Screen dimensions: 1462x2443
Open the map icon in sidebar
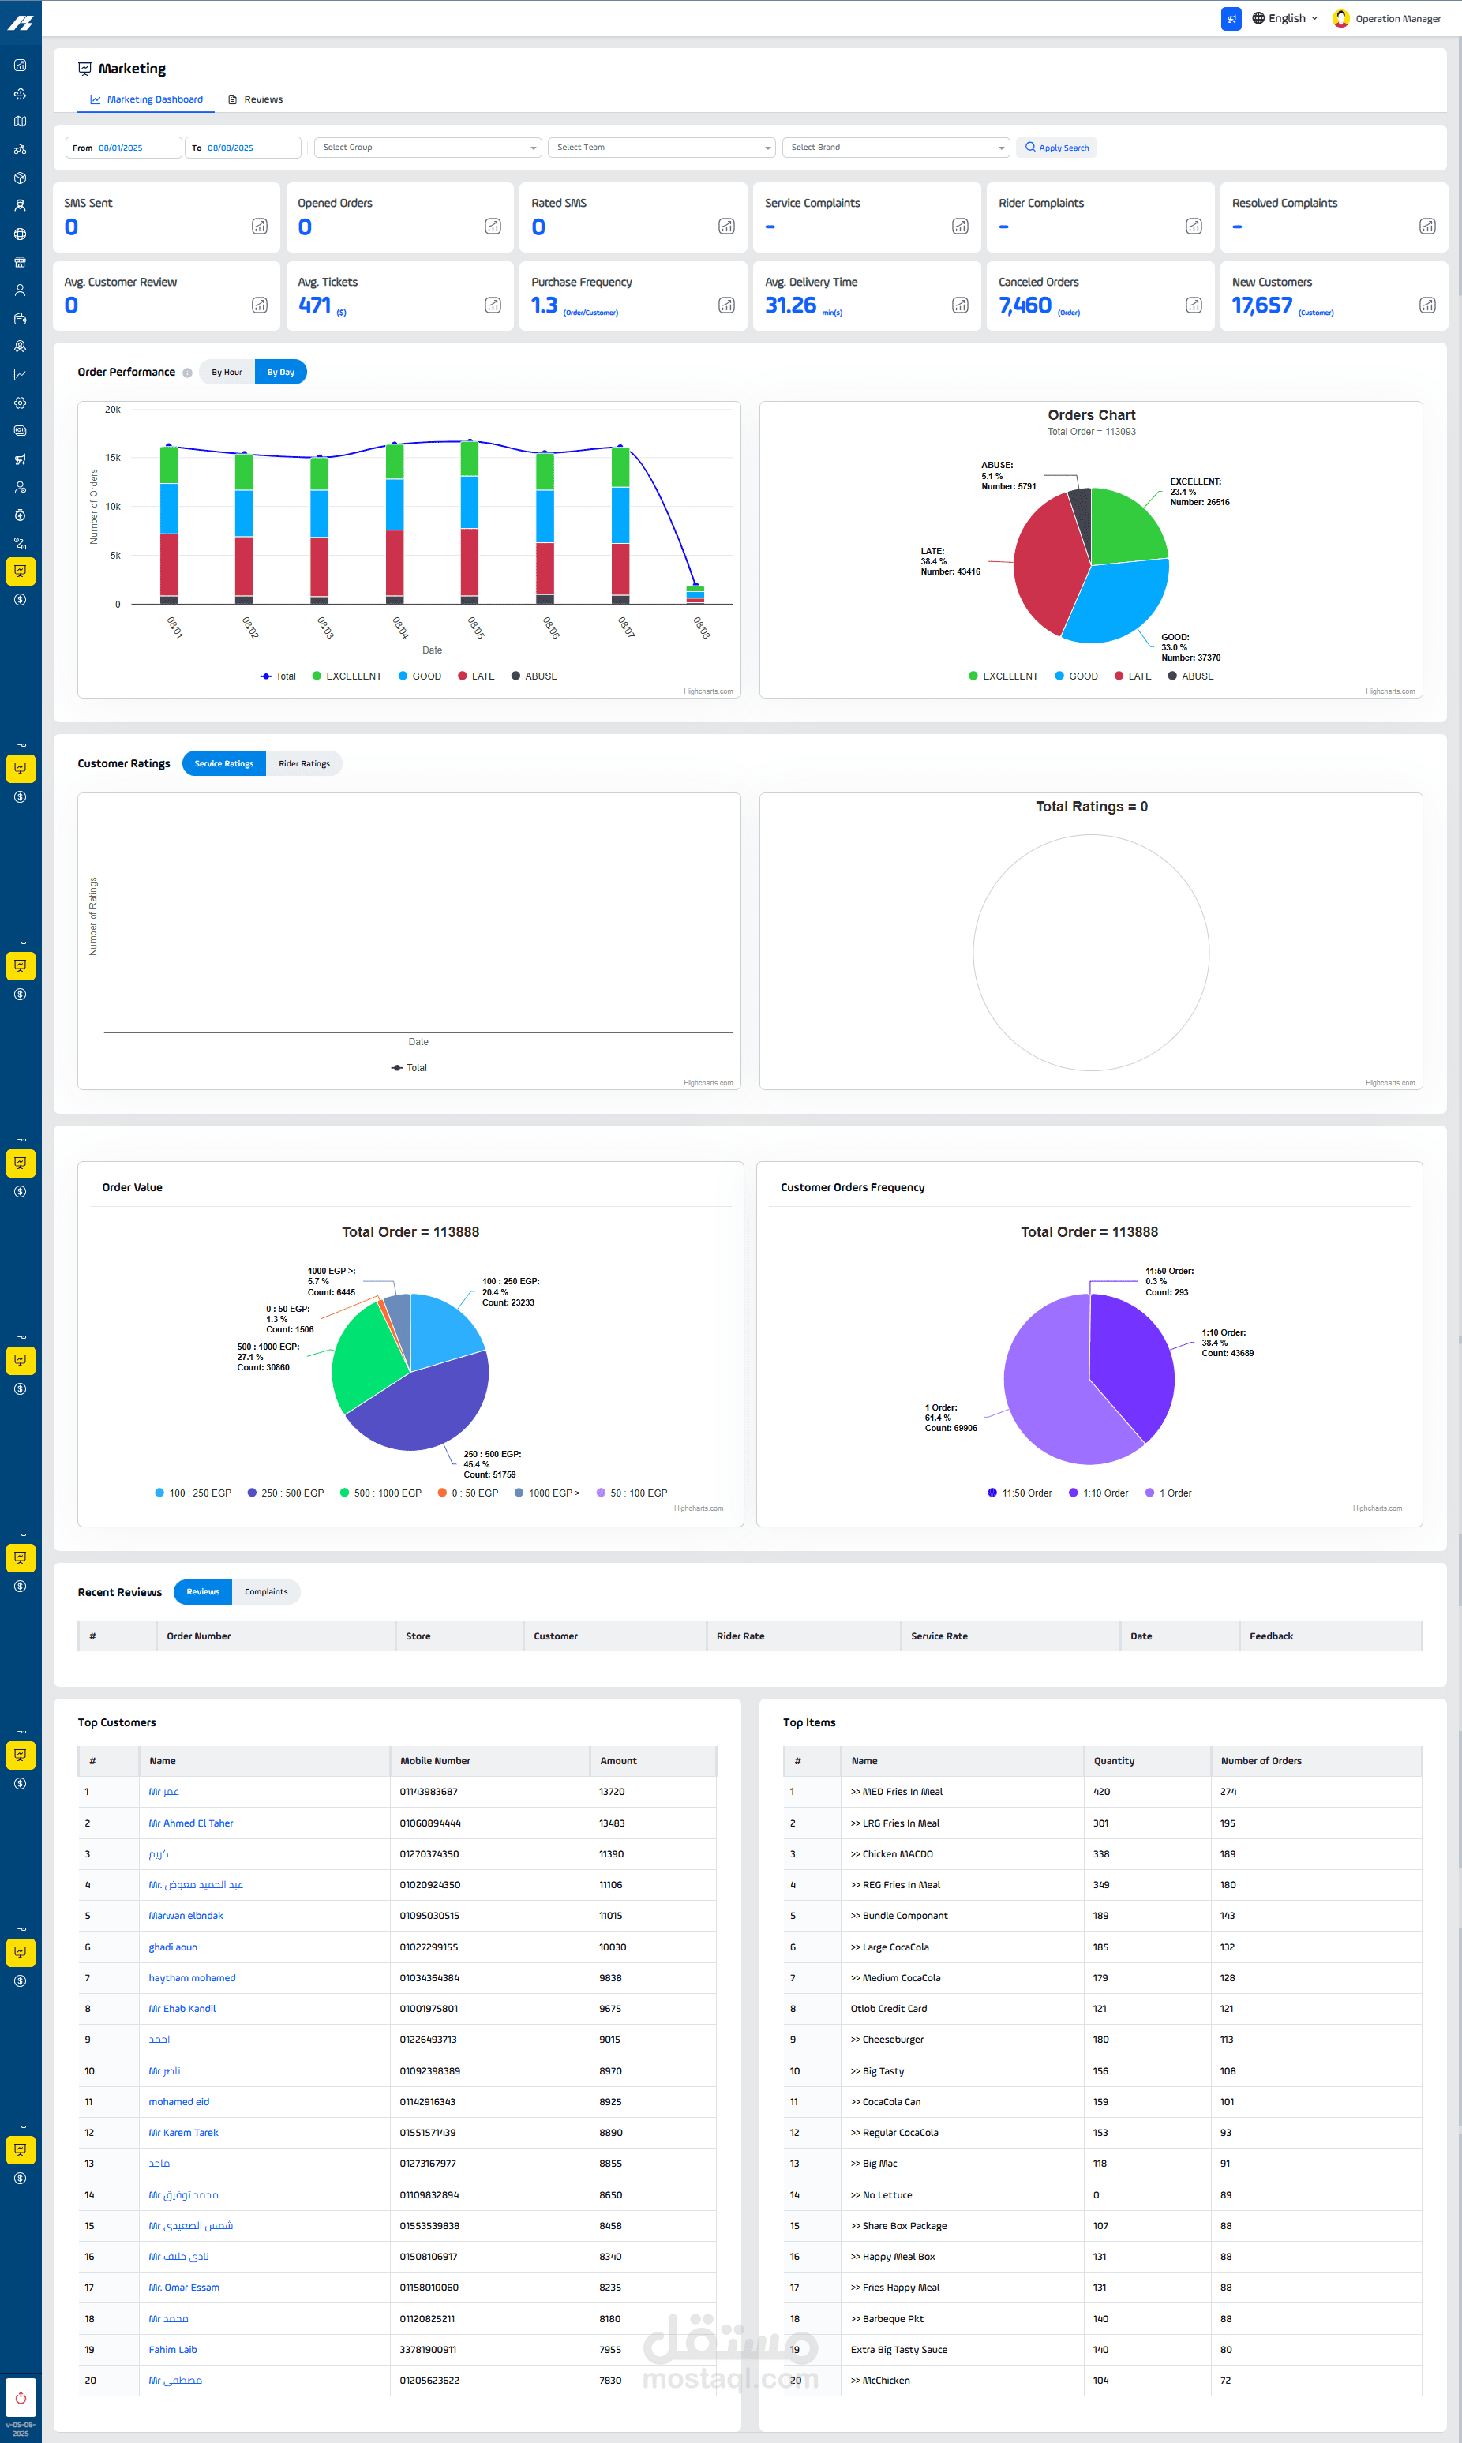pyautogui.click(x=20, y=122)
